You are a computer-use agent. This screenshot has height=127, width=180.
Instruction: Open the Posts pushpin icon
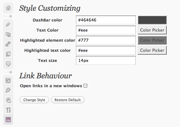point(8,25)
